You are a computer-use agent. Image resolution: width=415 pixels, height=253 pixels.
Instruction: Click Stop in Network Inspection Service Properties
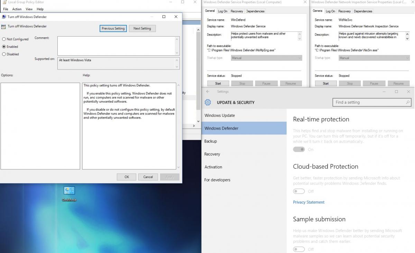pos(350,83)
